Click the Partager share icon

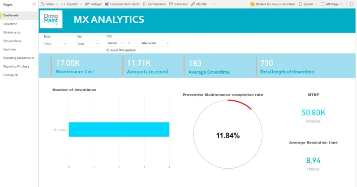coord(87,4)
